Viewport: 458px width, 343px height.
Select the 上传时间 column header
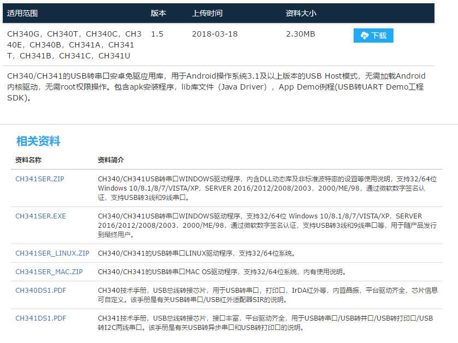pos(207,13)
